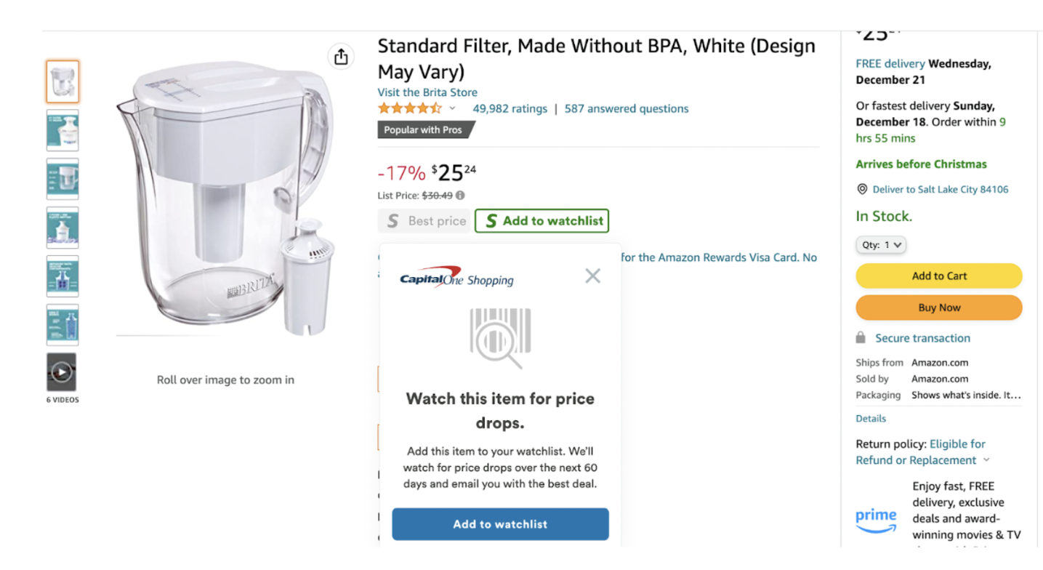Click the orange Buy Now button
Viewport: 1043px width, 570px height.
(x=939, y=308)
